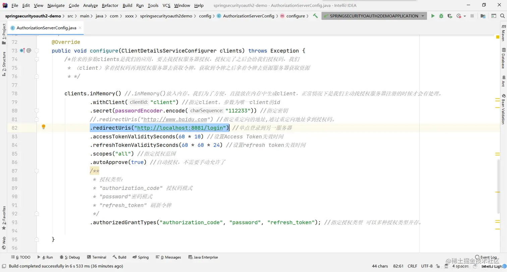Open the run configurations dropdown chevron

pos(423,16)
